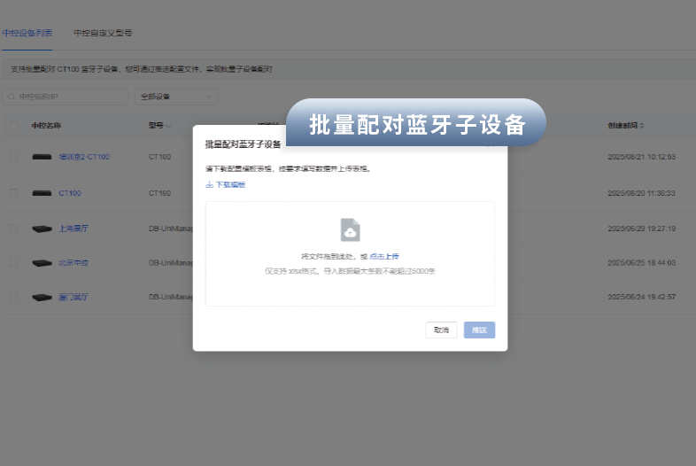Click the 北京中控 device icon
This screenshot has width=696, height=466.
click(x=42, y=263)
